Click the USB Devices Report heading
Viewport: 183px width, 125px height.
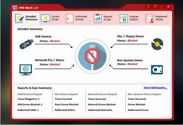point(30,94)
